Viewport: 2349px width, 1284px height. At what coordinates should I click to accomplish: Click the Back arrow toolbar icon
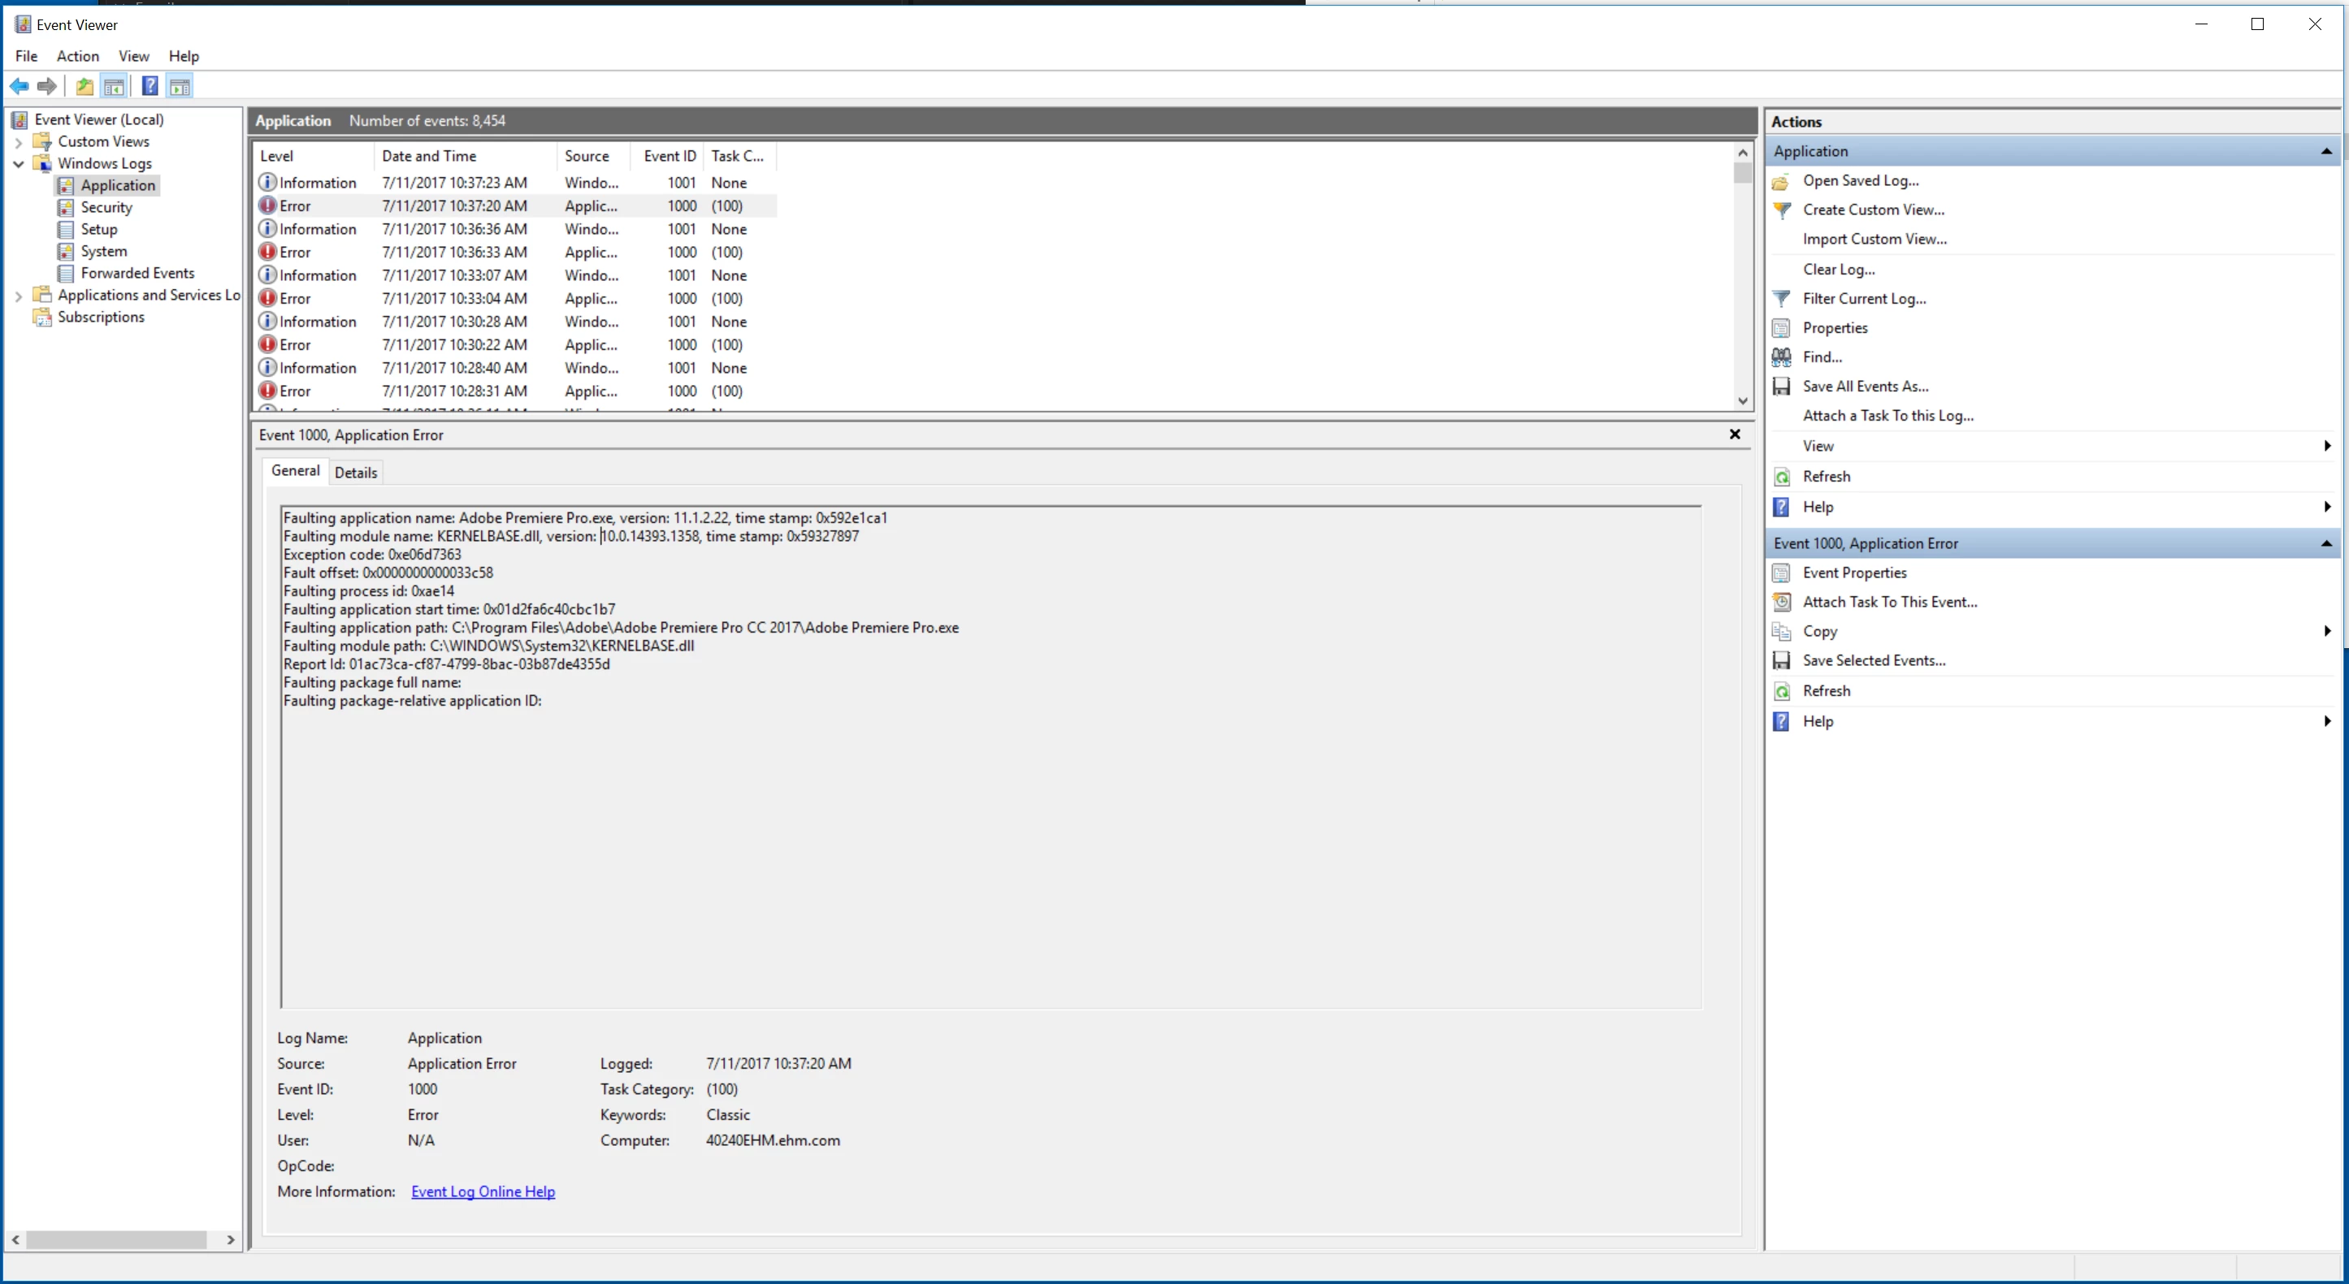(20, 87)
